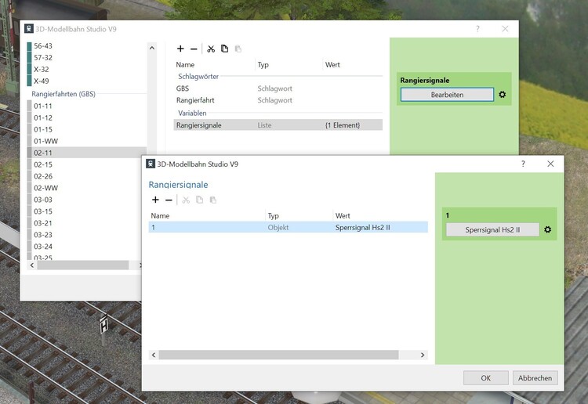The height and width of the screenshot is (404, 588).
Task: Click left arrow of Rangiersignale table scrollbar
Action: click(154, 355)
